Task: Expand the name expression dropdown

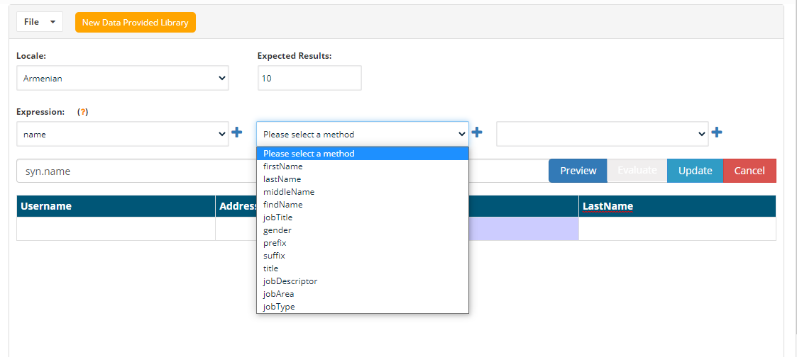Action: [x=123, y=134]
